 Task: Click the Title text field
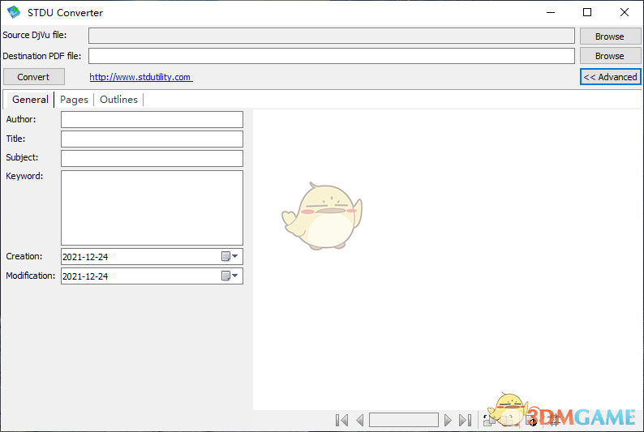152,139
